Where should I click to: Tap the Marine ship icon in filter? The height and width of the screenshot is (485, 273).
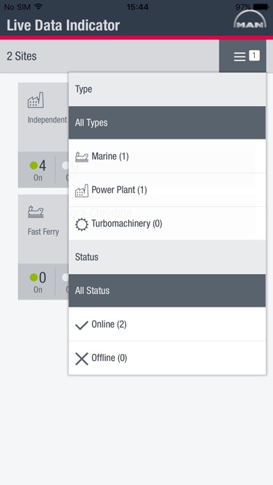pos(81,157)
